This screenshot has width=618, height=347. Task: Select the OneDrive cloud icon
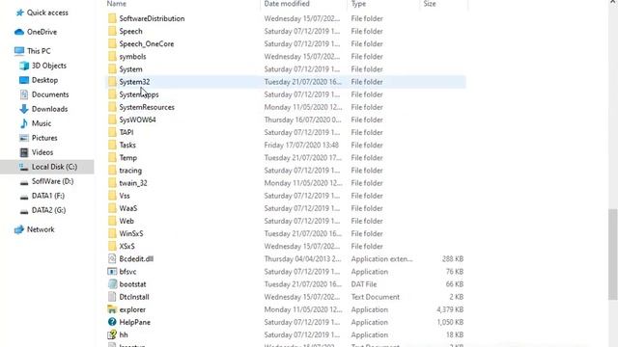point(19,32)
